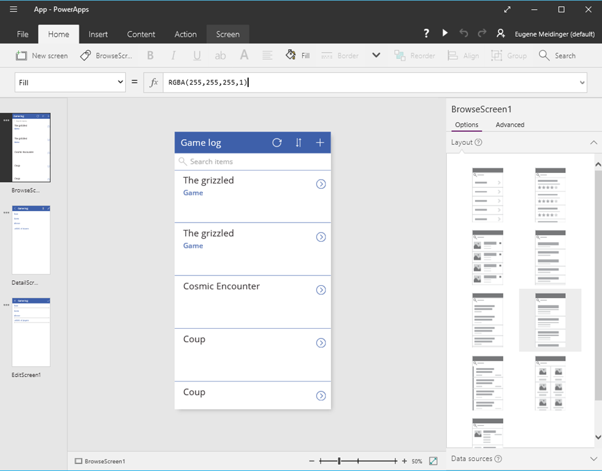The width and height of the screenshot is (602, 471).
Task: Toggle Bold formatting
Action: [151, 56]
